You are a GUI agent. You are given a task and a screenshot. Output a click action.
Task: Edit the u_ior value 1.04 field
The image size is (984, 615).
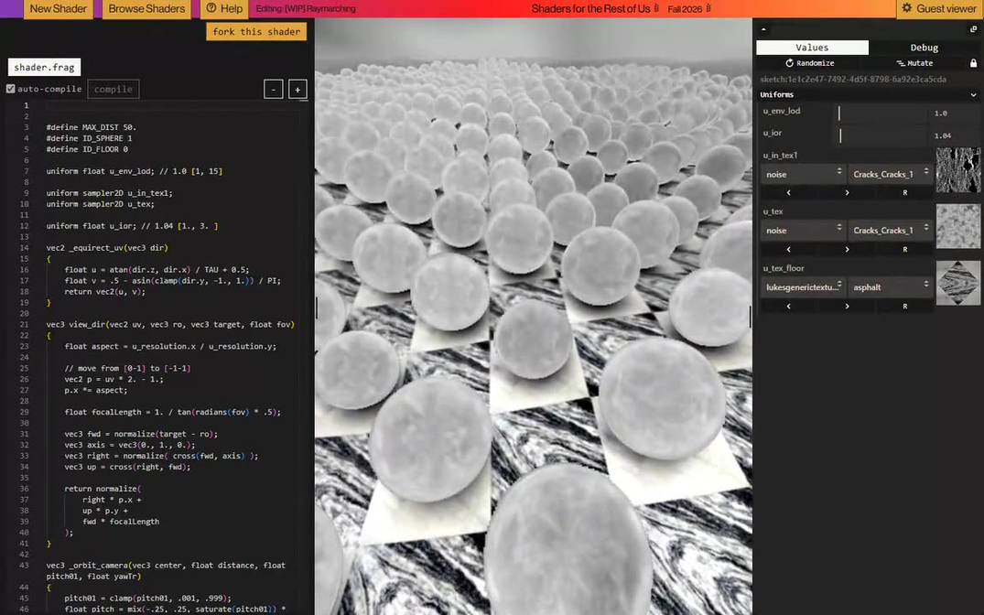click(x=953, y=135)
